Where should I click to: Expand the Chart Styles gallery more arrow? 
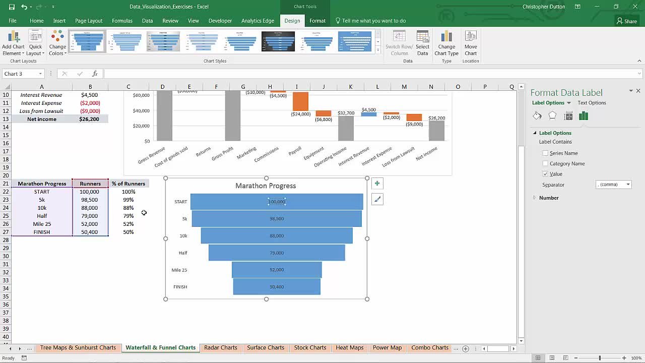(378, 50)
